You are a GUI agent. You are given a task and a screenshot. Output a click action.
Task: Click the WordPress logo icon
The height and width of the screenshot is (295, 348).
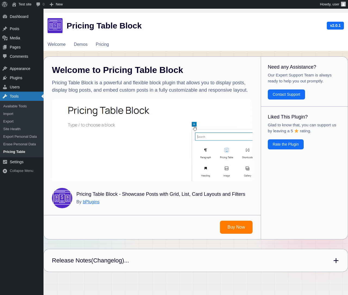pos(5,4)
